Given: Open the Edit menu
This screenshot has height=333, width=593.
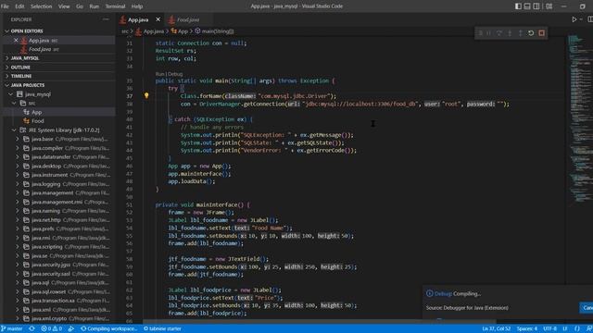Looking at the screenshot, I should tap(19, 6).
